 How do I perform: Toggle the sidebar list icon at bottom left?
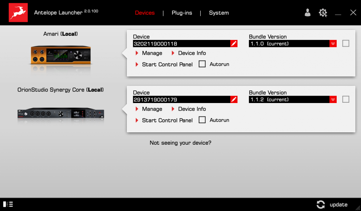(x=8, y=204)
